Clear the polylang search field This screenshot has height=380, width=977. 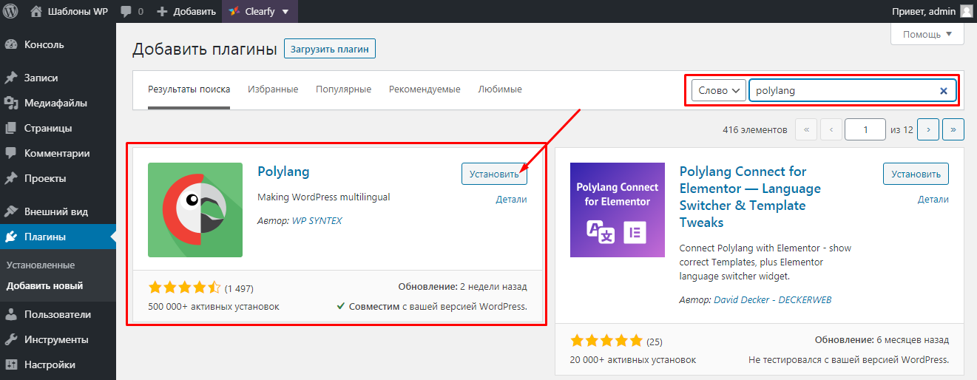point(943,91)
